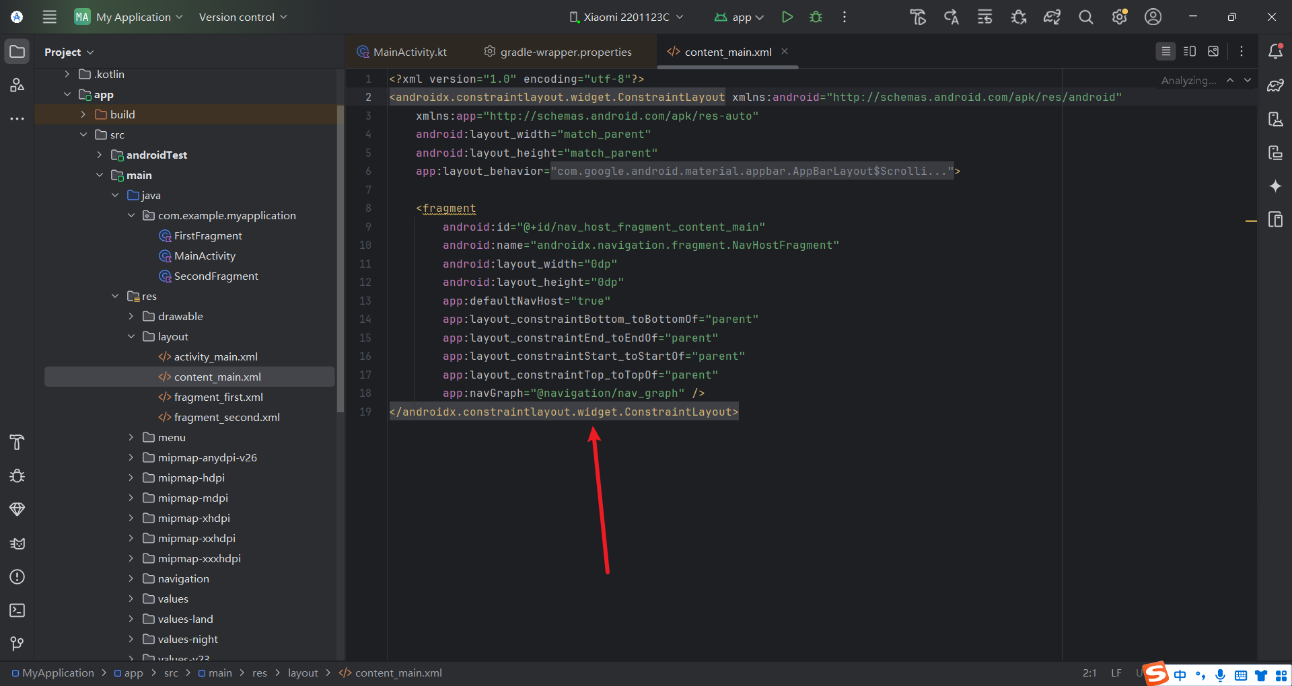Open the Build hammer tool window
The width and height of the screenshot is (1292, 686).
(17, 442)
